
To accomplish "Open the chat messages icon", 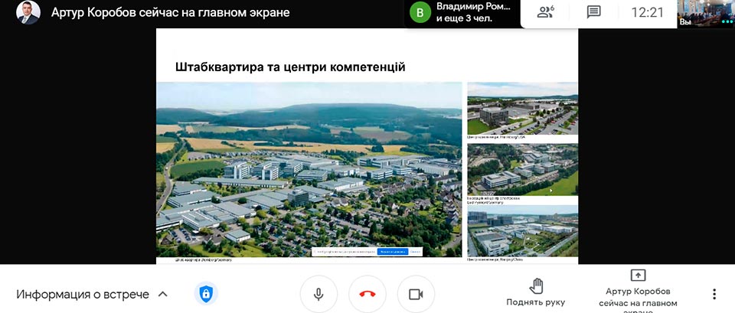I will coord(594,13).
